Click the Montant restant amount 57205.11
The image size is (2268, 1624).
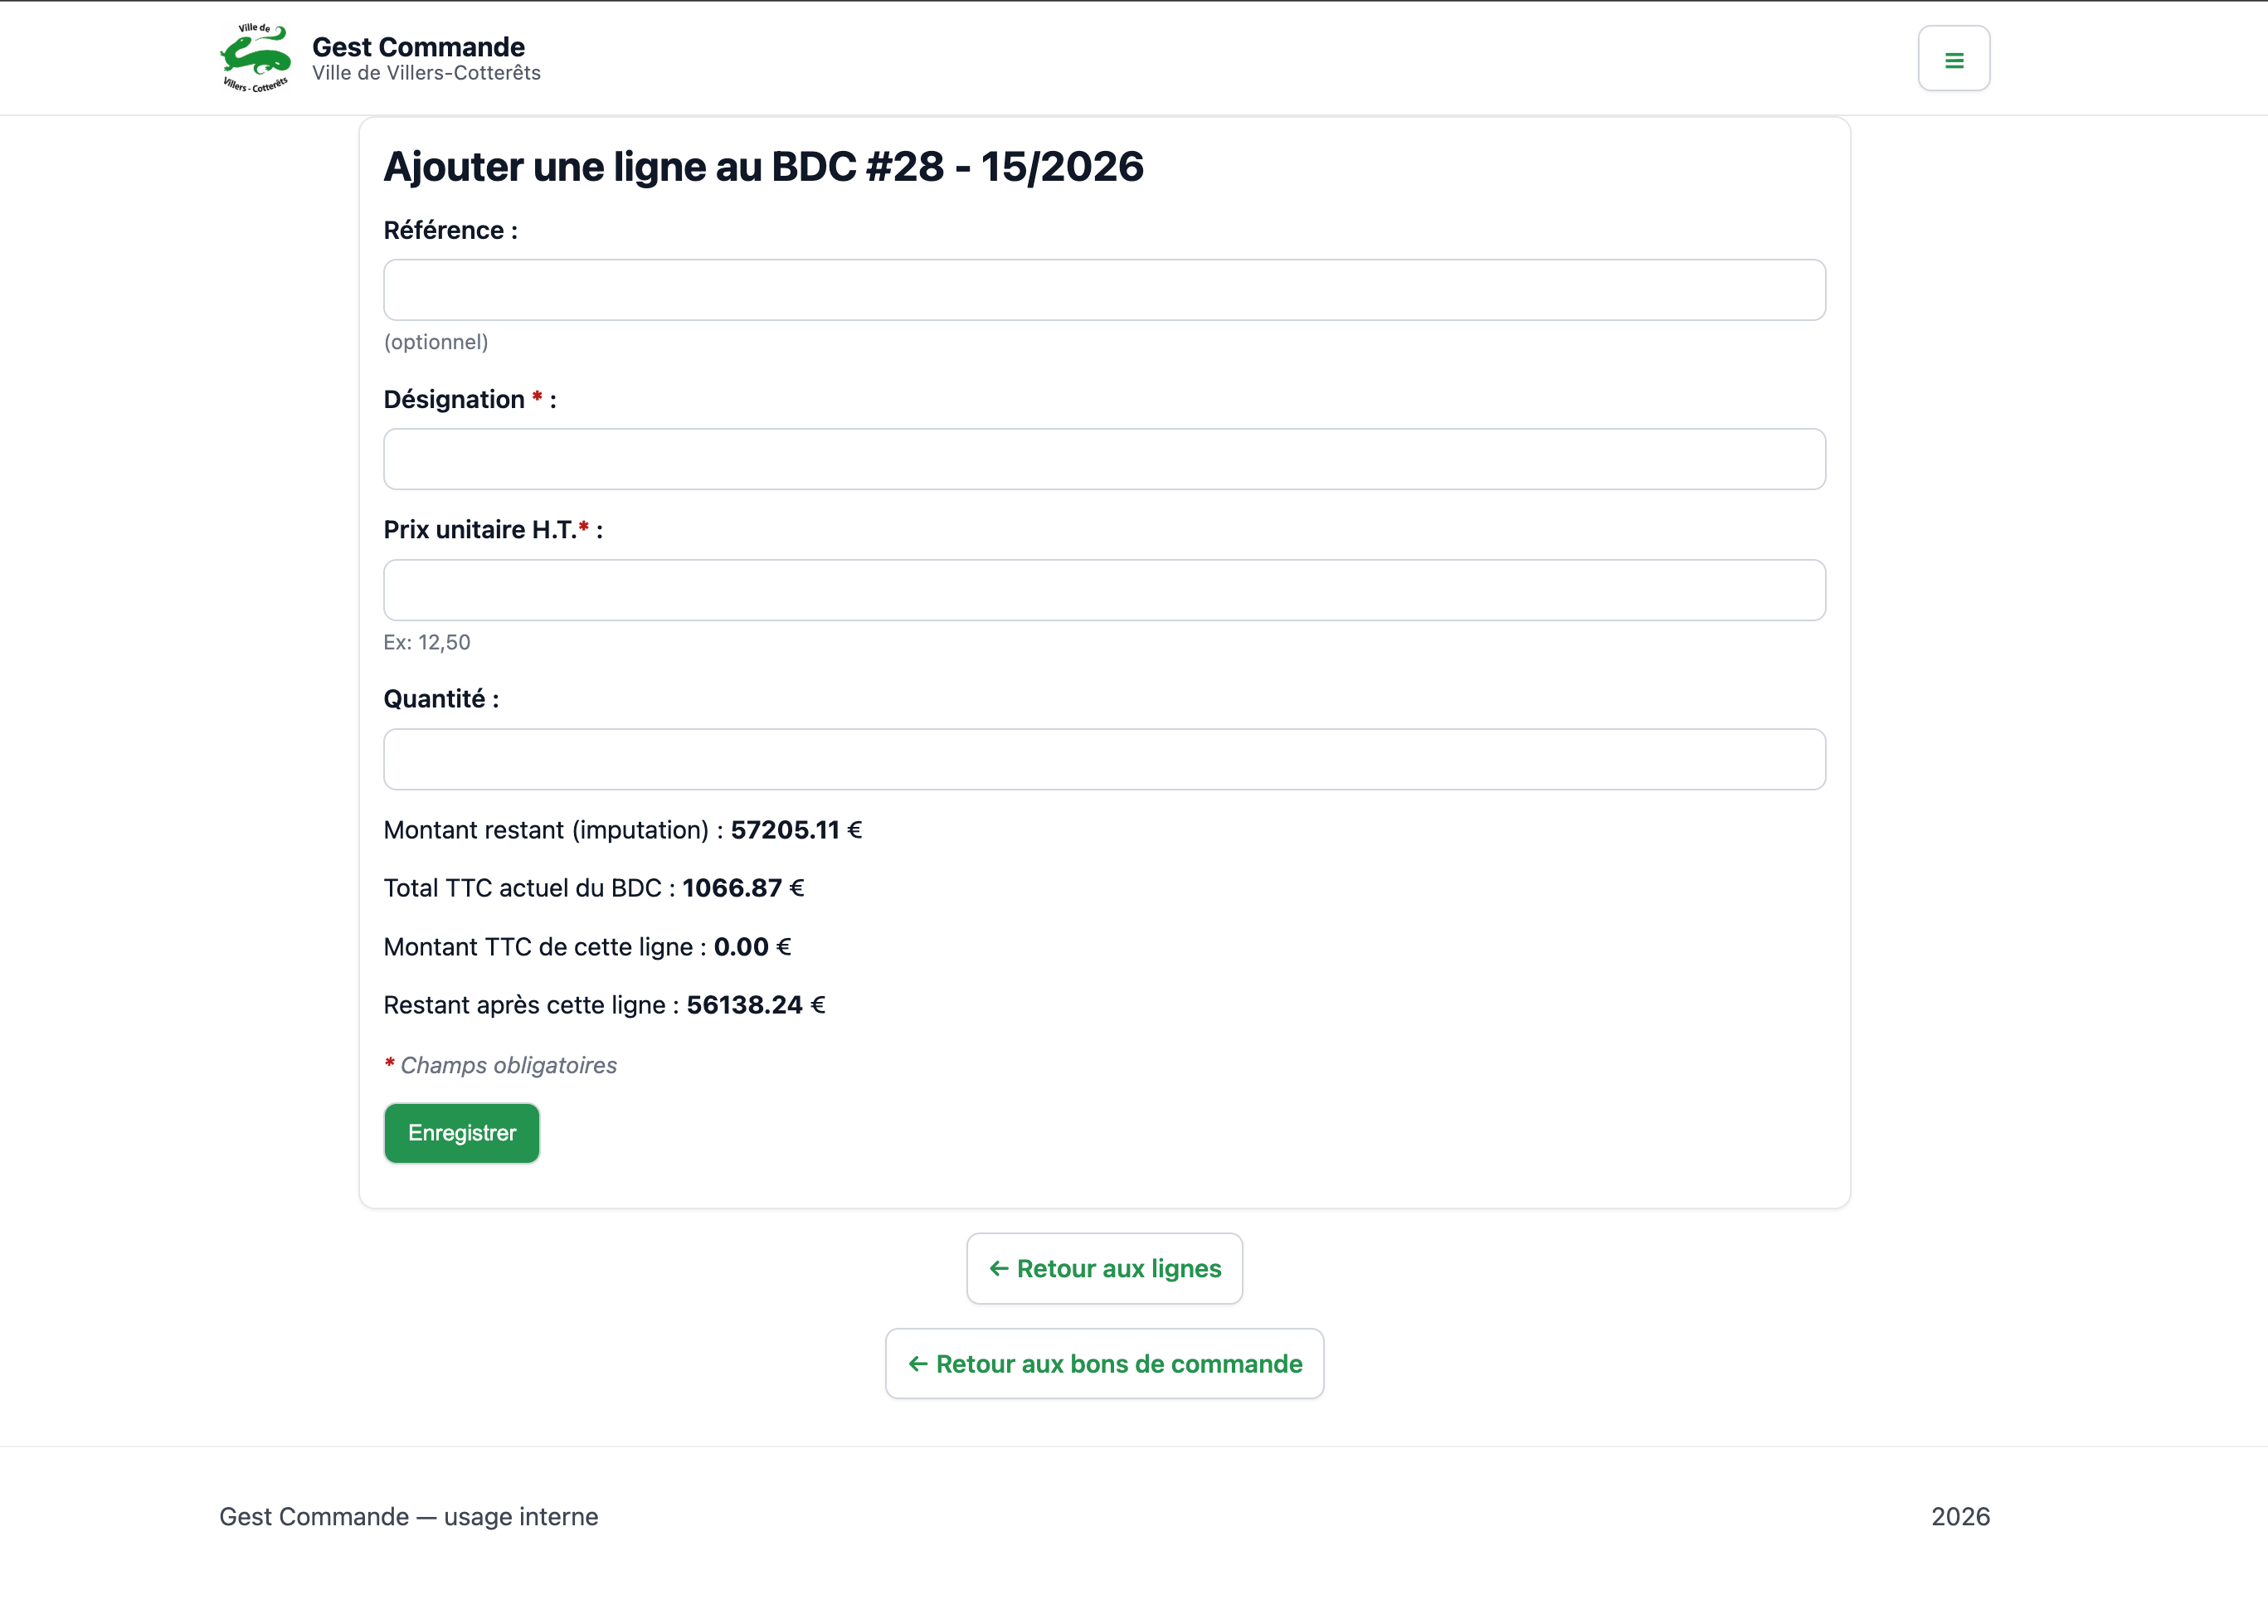(x=785, y=830)
